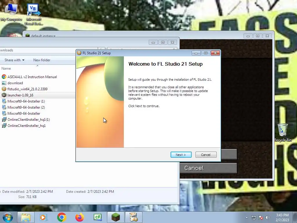Launch Windows Media Player from taskbar
Screen dimensions: 297x223
pos(43,217)
